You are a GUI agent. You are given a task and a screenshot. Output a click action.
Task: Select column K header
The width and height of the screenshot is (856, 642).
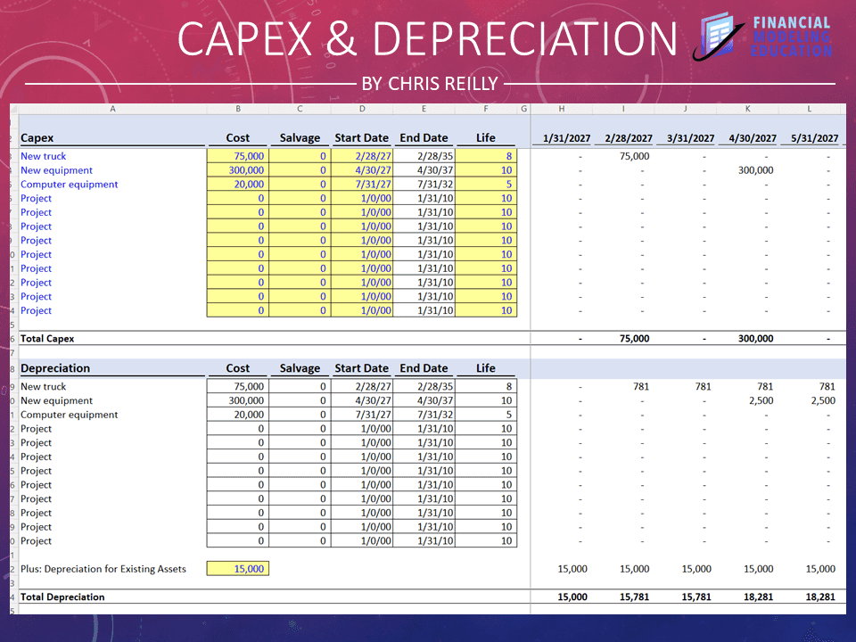coord(747,109)
